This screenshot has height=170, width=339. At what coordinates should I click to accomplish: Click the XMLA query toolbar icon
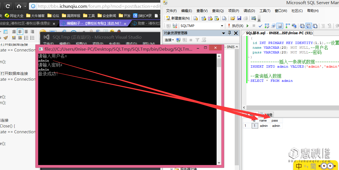pyautogui.click(x=217, y=18)
